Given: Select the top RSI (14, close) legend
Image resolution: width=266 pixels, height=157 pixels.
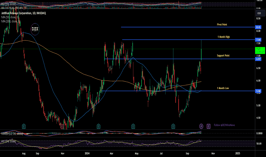Looking at the screenshot, I should [9, 4].
